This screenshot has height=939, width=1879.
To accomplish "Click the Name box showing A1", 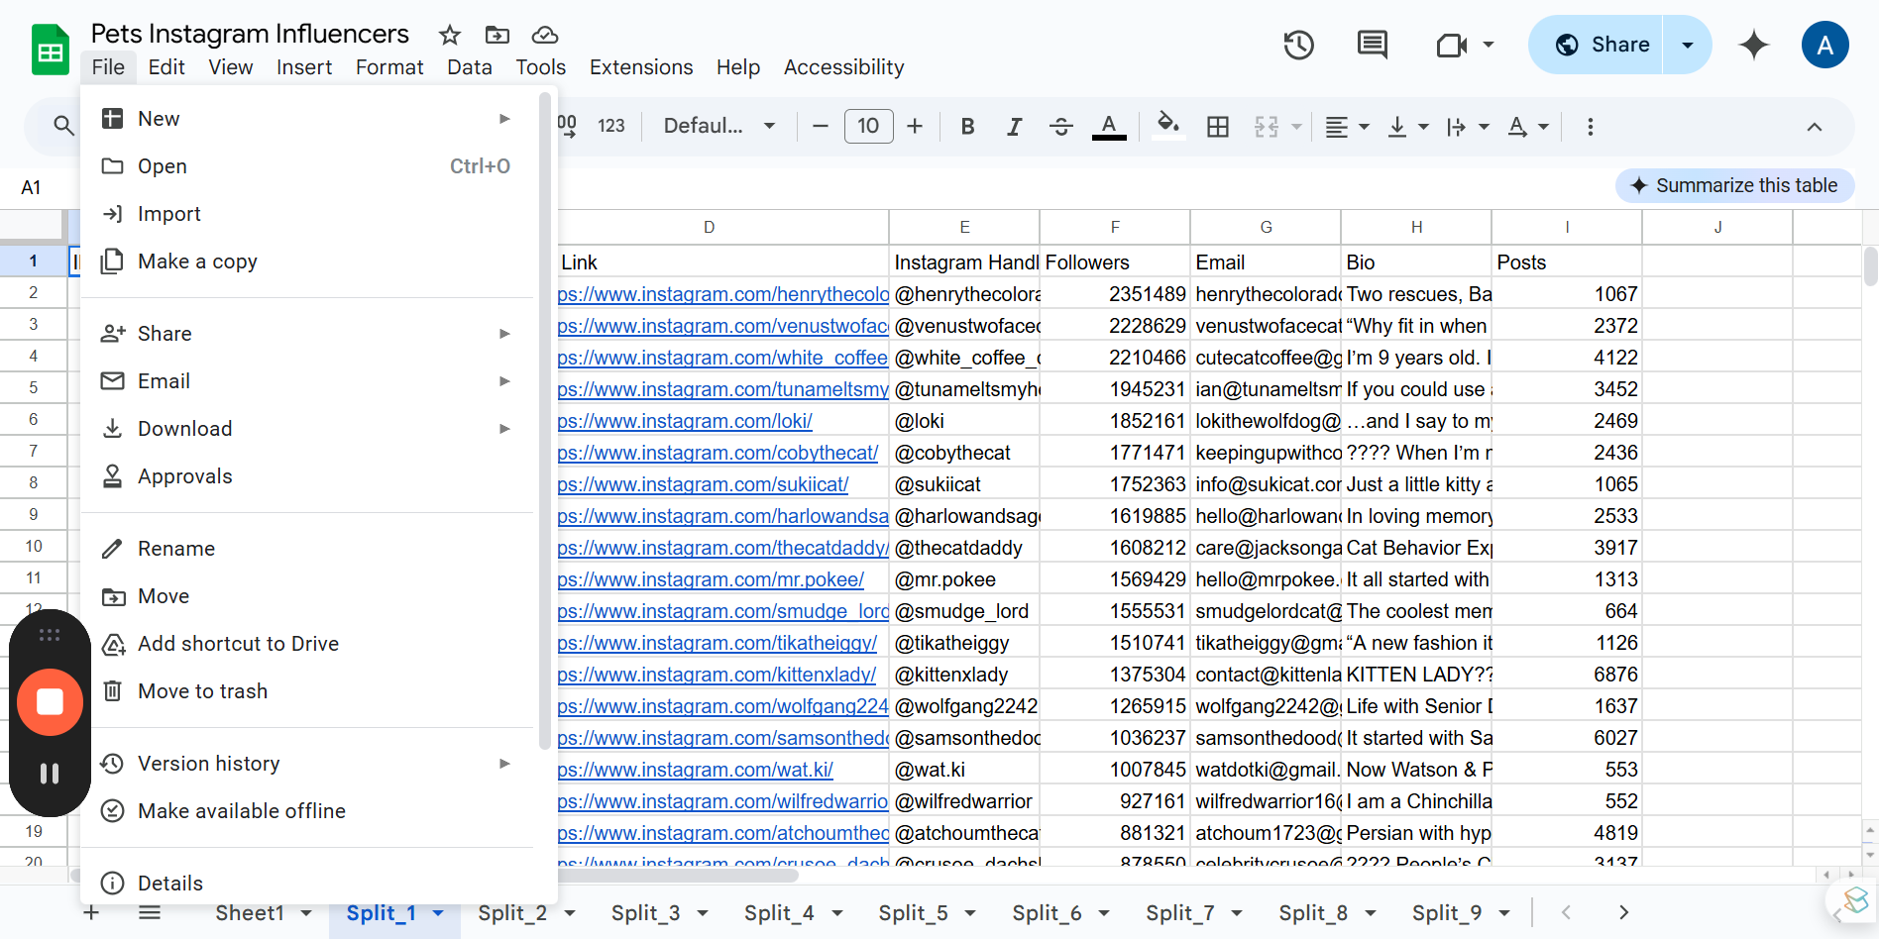I will [32, 187].
